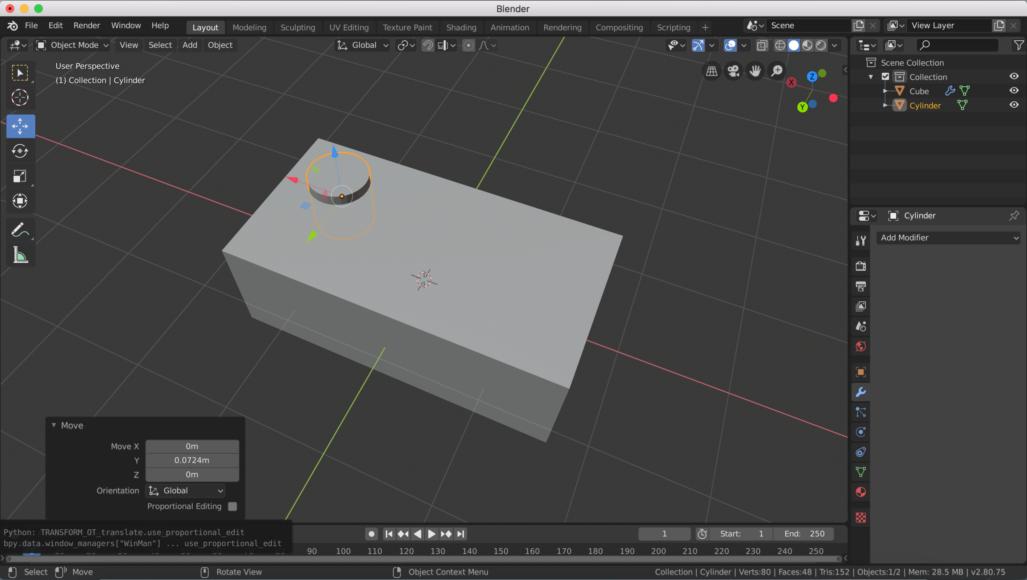Toggle viewport overlays display
This screenshot has width=1027, height=580.
[730, 45]
